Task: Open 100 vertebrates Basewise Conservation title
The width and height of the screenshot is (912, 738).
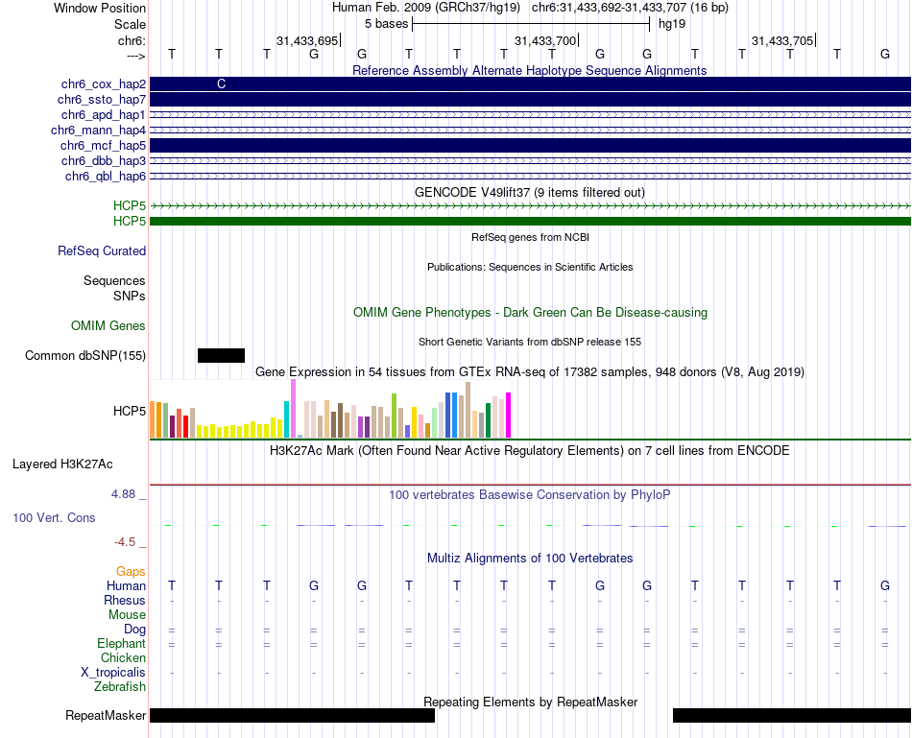Action: pyautogui.click(x=530, y=495)
